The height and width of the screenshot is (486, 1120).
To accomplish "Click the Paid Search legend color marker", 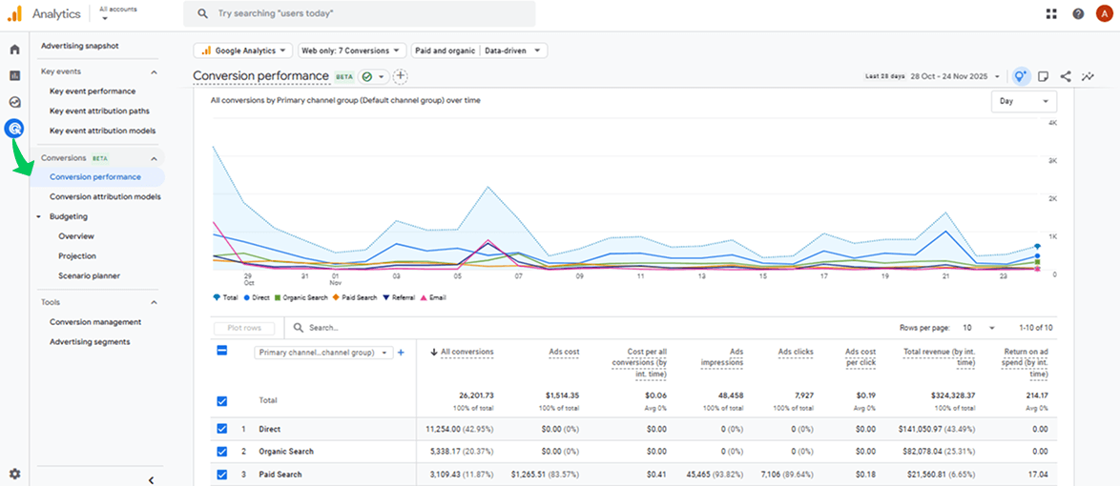I will click(337, 297).
